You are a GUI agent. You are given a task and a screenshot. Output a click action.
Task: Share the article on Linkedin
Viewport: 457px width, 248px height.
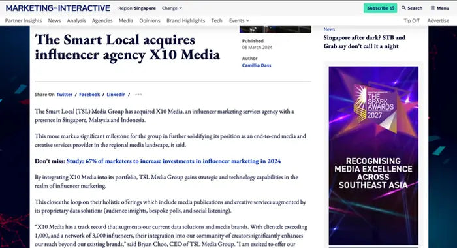point(116,95)
